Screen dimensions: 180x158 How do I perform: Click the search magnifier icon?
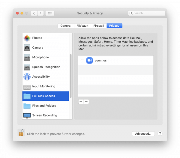[131, 13]
